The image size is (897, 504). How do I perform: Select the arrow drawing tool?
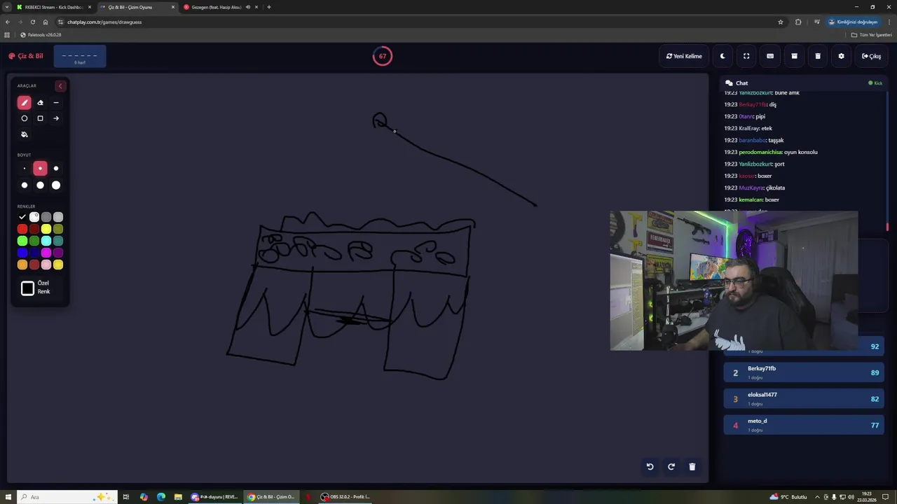tap(56, 118)
